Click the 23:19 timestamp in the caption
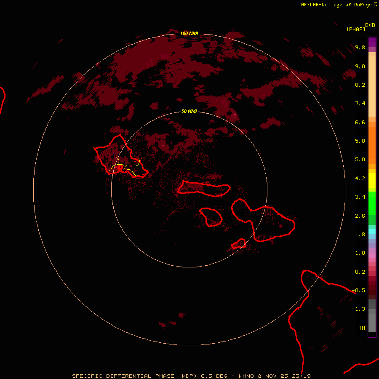The height and width of the screenshot is (379, 379). (x=302, y=376)
